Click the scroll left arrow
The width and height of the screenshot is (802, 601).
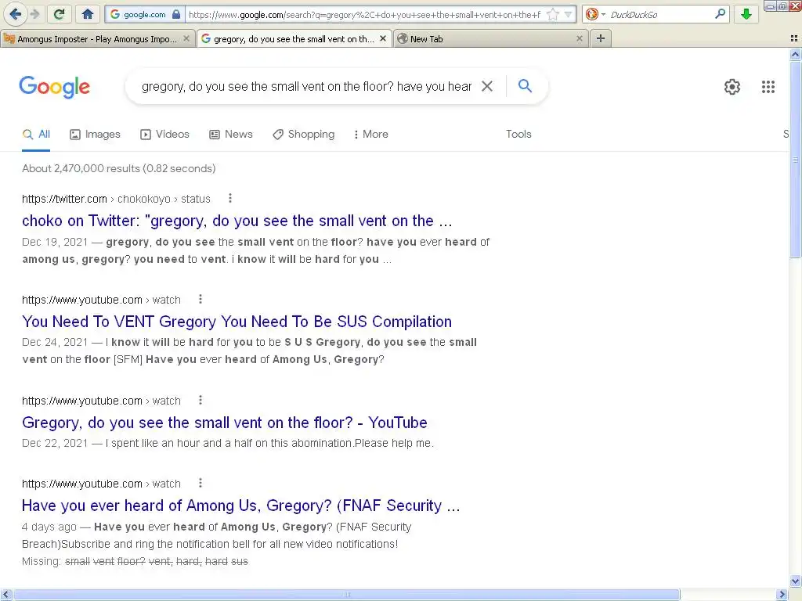click(x=6, y=595)
